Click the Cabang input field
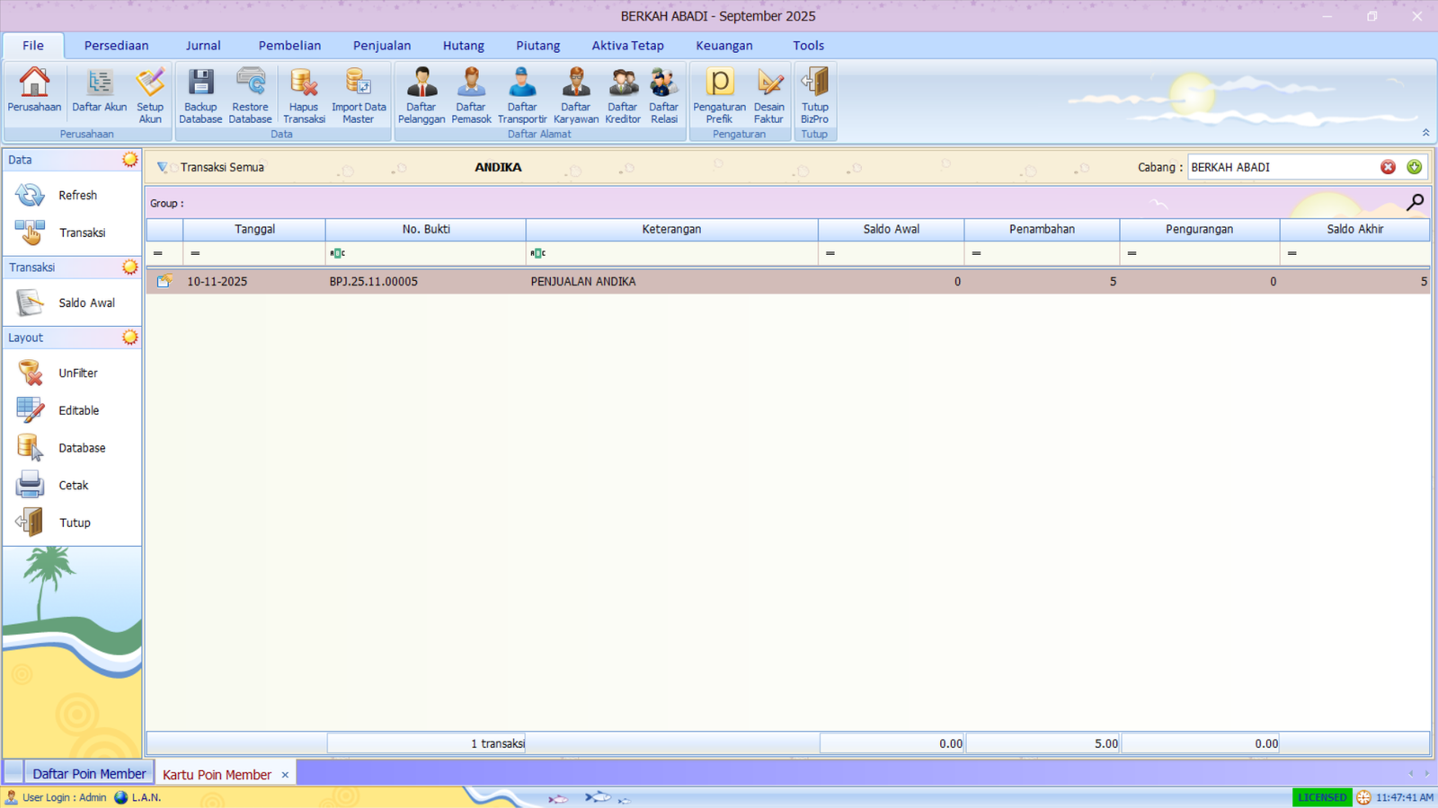This screenshot has width=1438, height=808. click(x=1281, y=167)
